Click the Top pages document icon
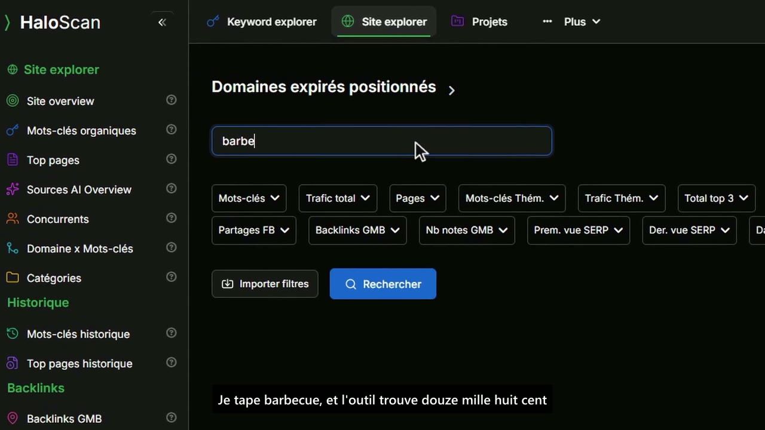The width and height of the screenshot is (765, 430). click(x=13, y=160)
